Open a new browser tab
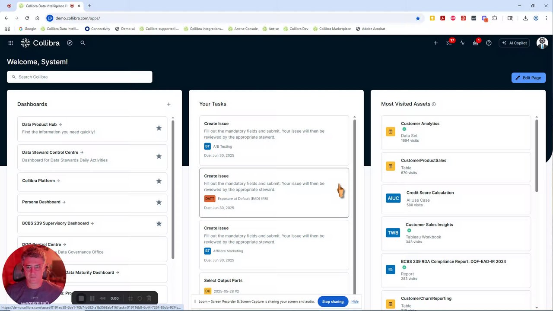This screenshot has height=311, width=553. point(89,6)
